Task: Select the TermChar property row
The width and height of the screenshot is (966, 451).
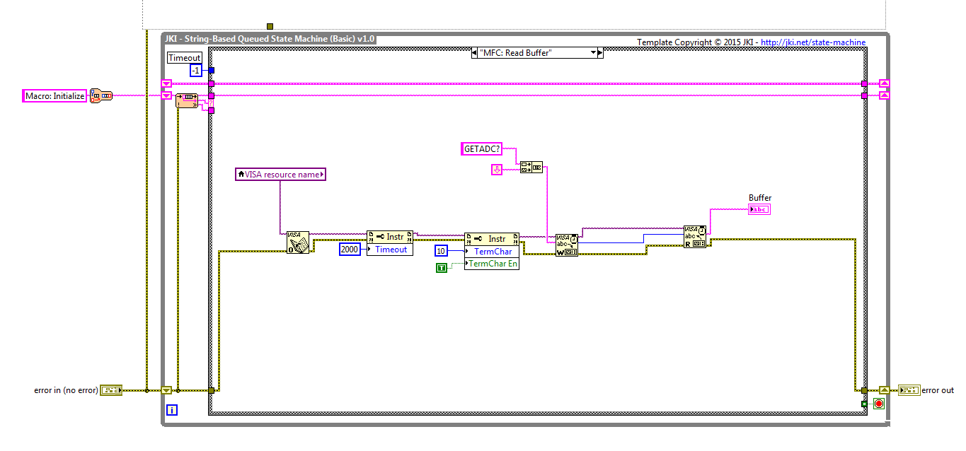Action: pyautogui.click(x=492, y=252)
